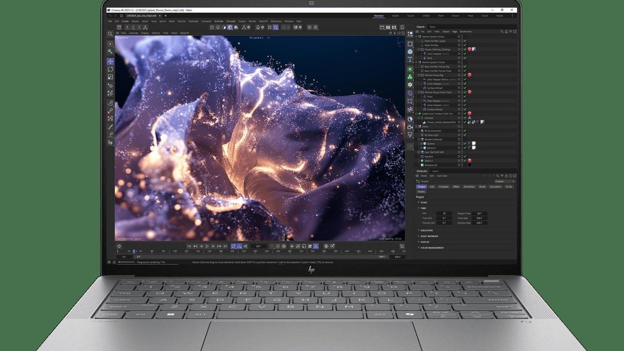Click the timeline playhead marker

click(x=135, y=251)
